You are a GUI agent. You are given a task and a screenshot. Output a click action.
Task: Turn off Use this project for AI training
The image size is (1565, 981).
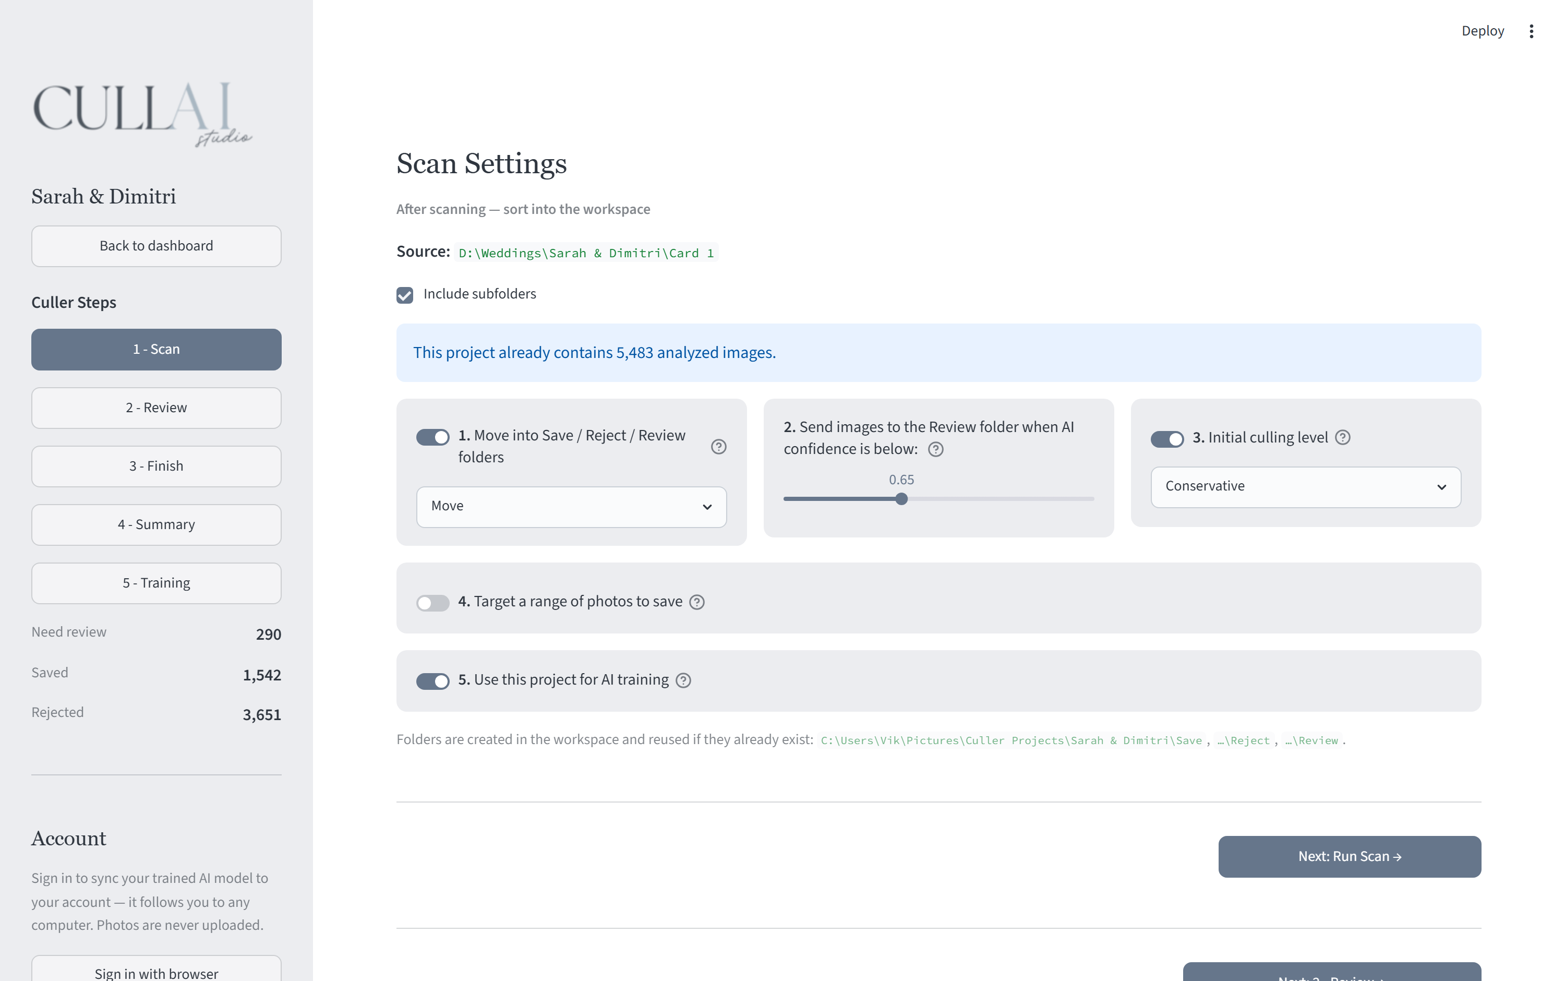[432, 681]
